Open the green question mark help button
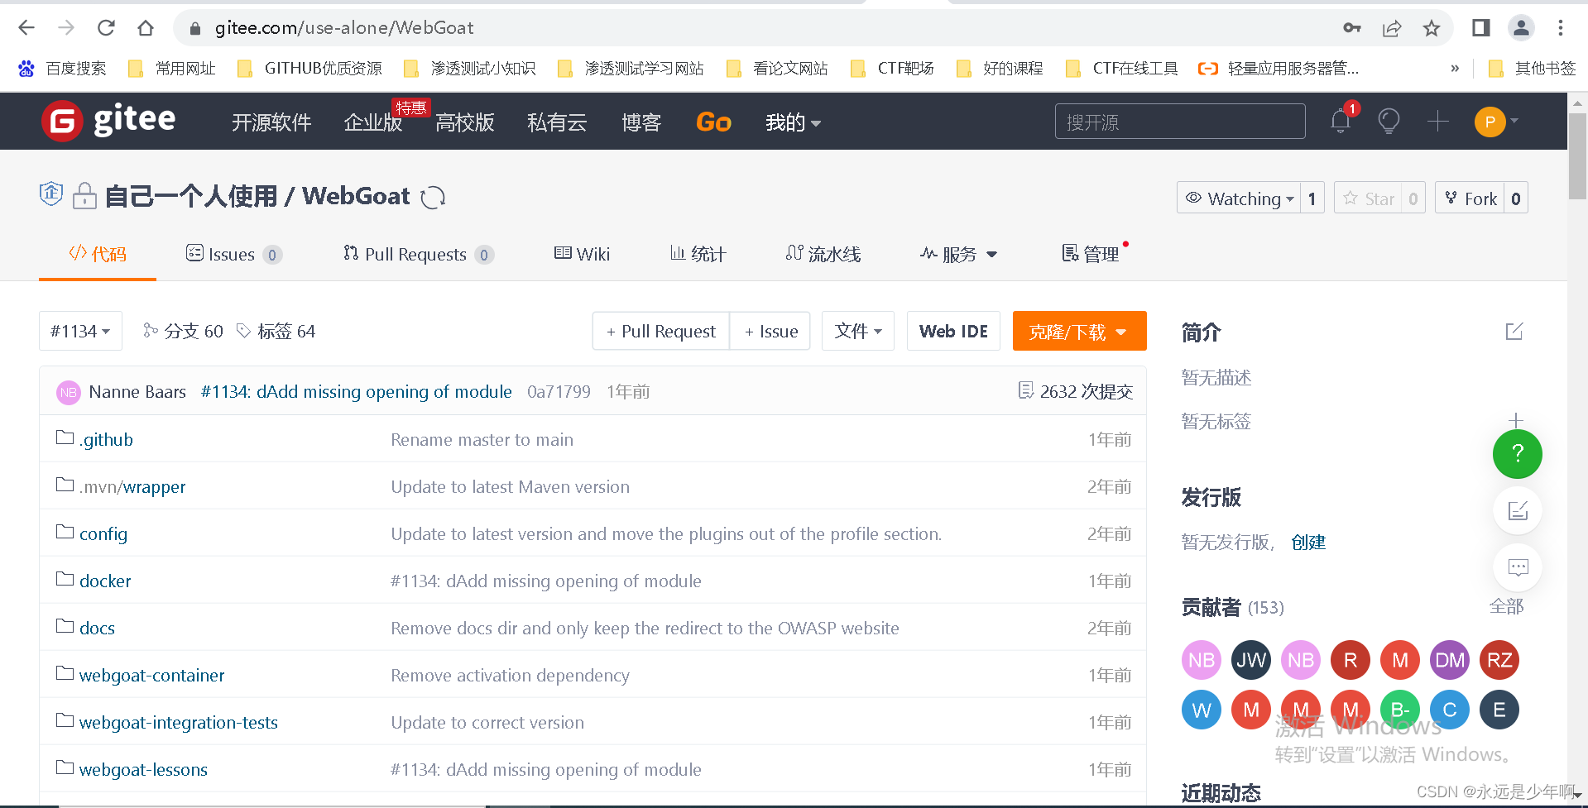 1518,453
